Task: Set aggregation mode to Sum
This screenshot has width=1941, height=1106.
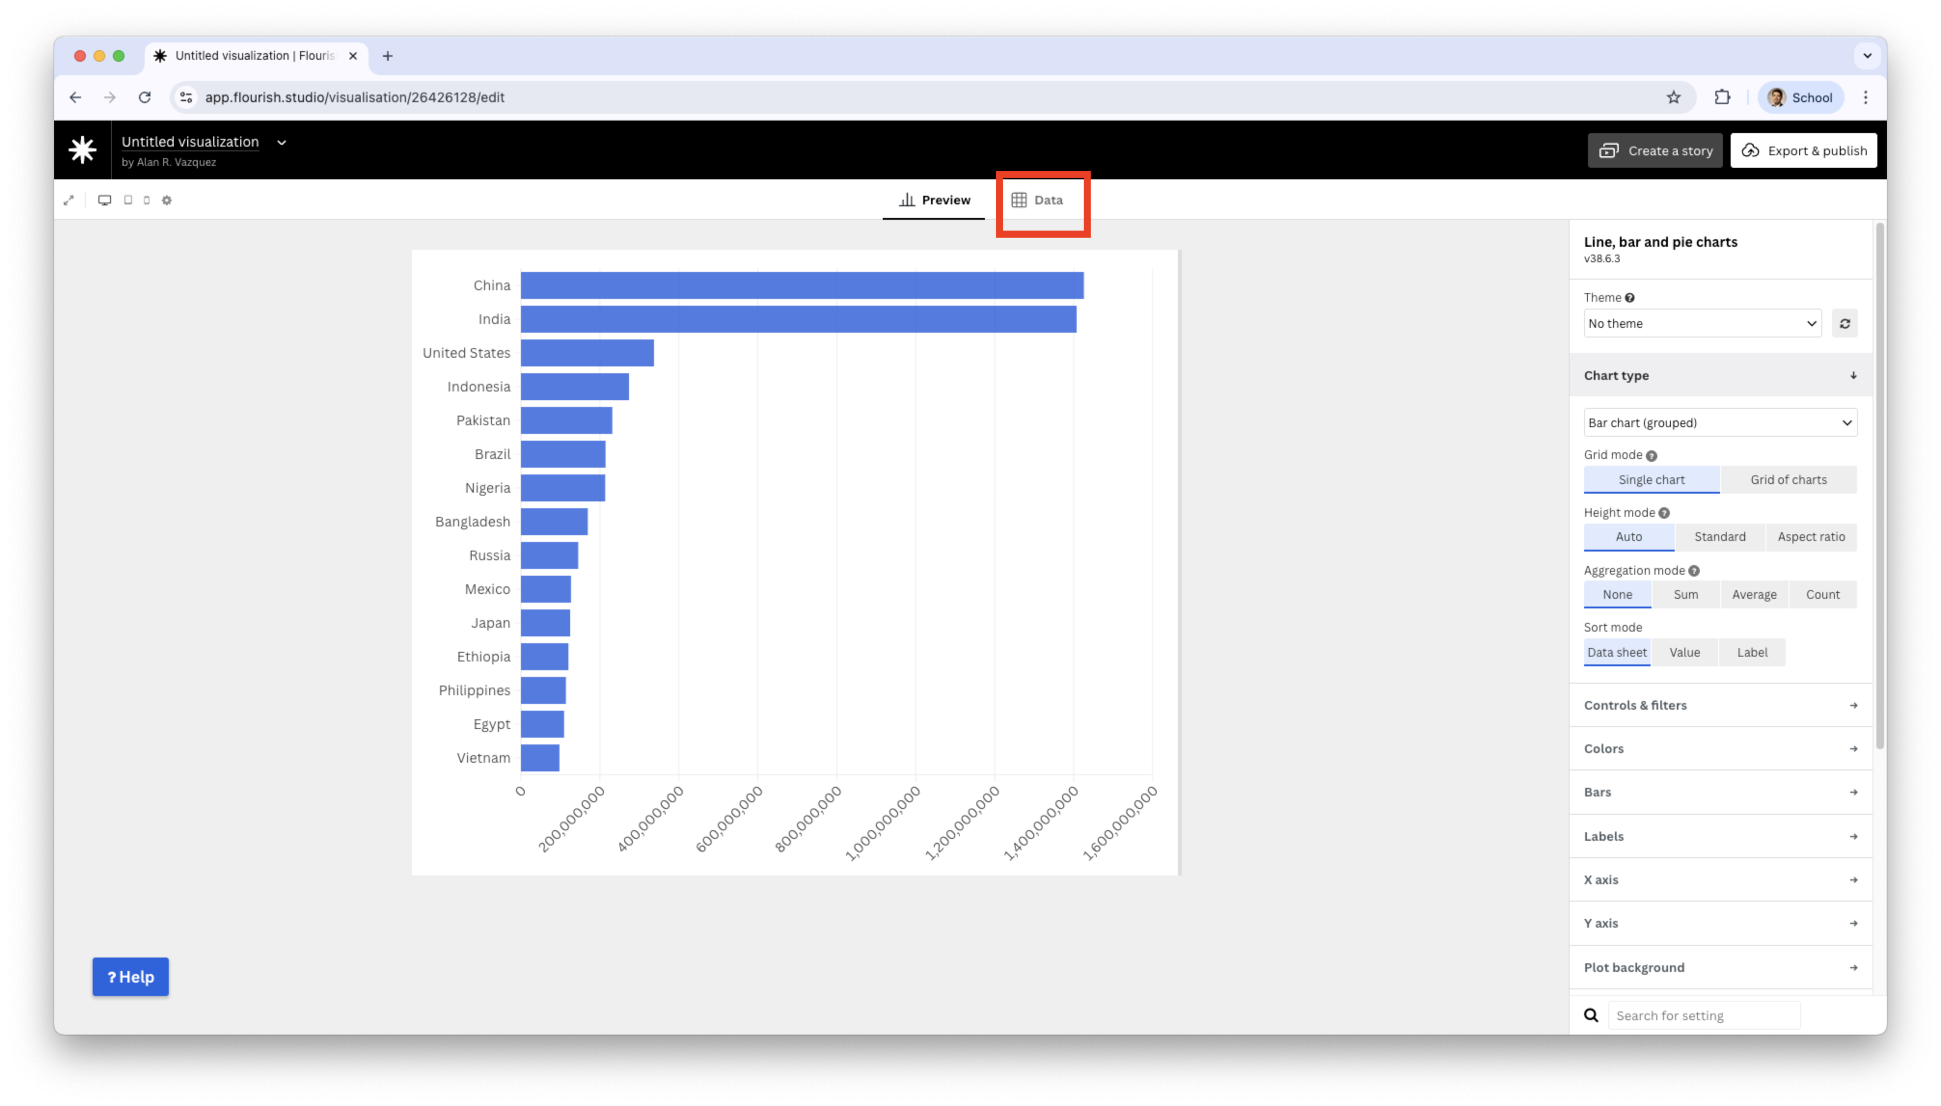Action: point(1685,595)
